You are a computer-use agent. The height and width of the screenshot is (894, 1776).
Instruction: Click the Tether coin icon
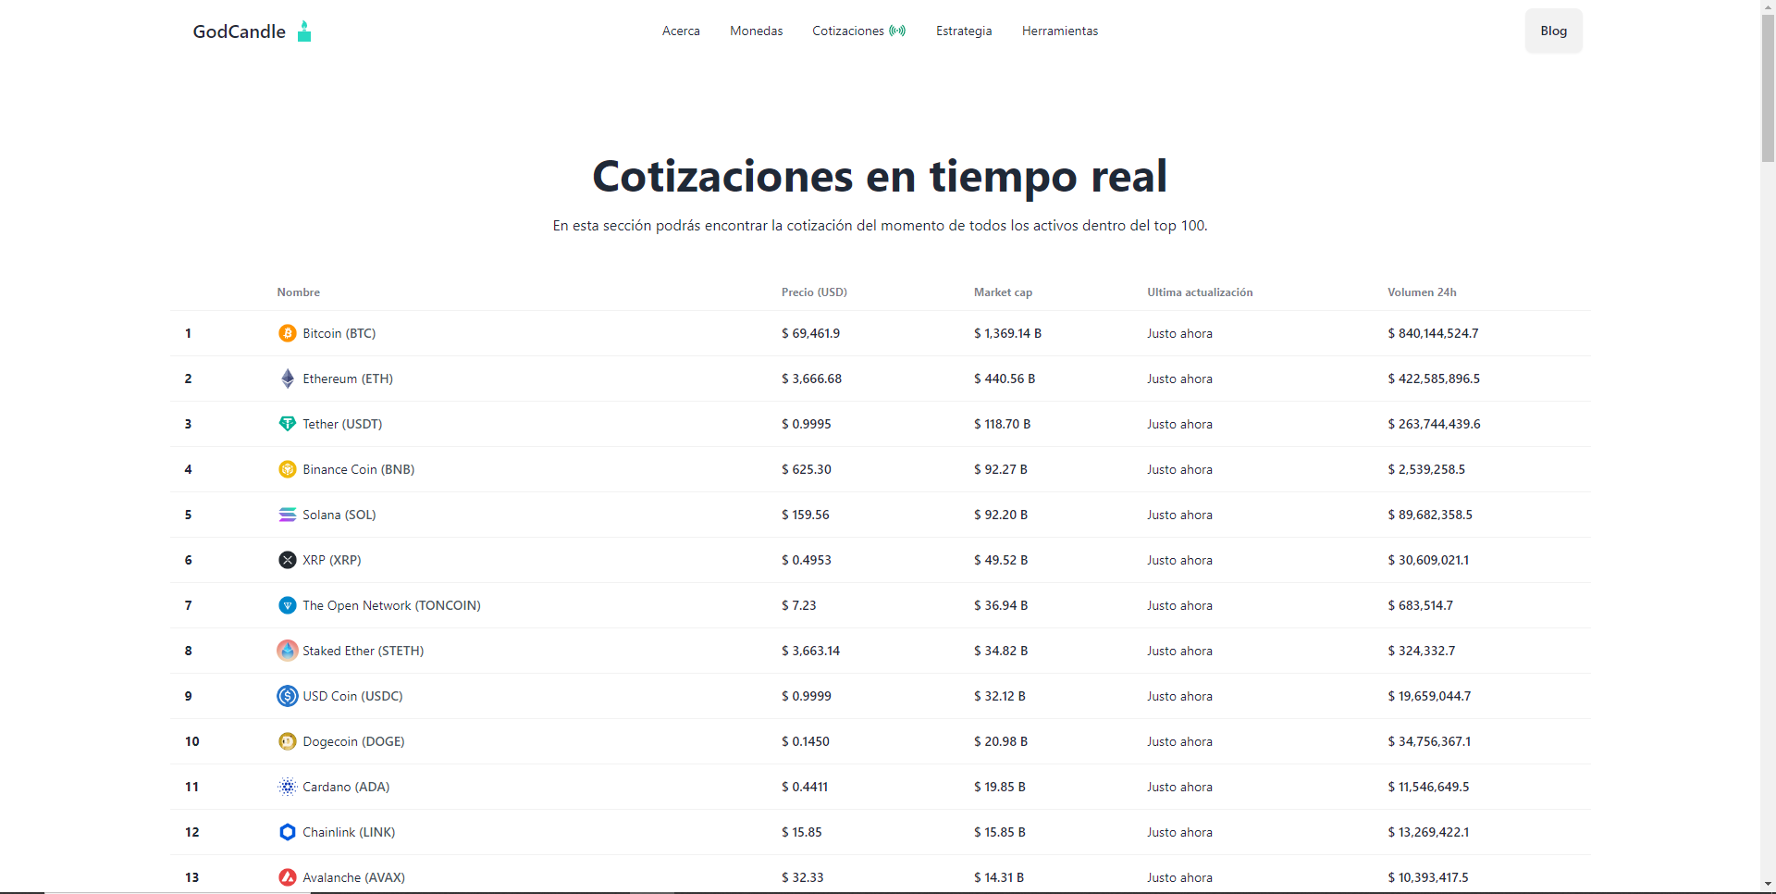click(x=288, y=424)
